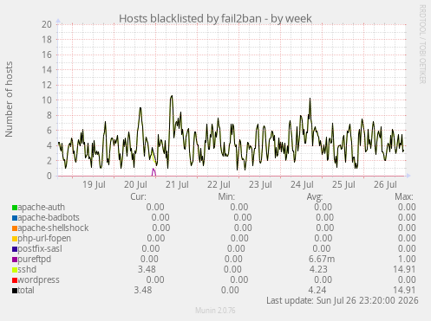Screen dimensions: 431x321
Task: Click the yellow php-url-fopen legend swatch
Action: (x=15, y=239)
